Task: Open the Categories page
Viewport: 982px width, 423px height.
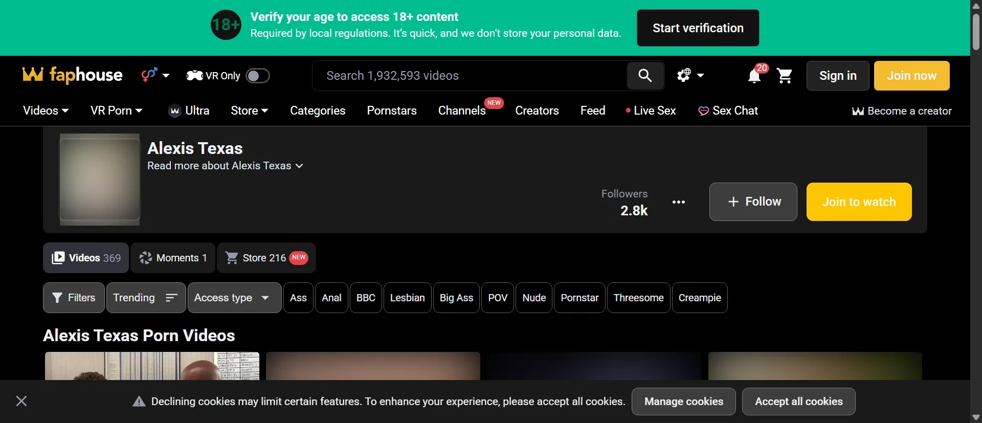Action: pyautogui.click(x=318, y=110)
